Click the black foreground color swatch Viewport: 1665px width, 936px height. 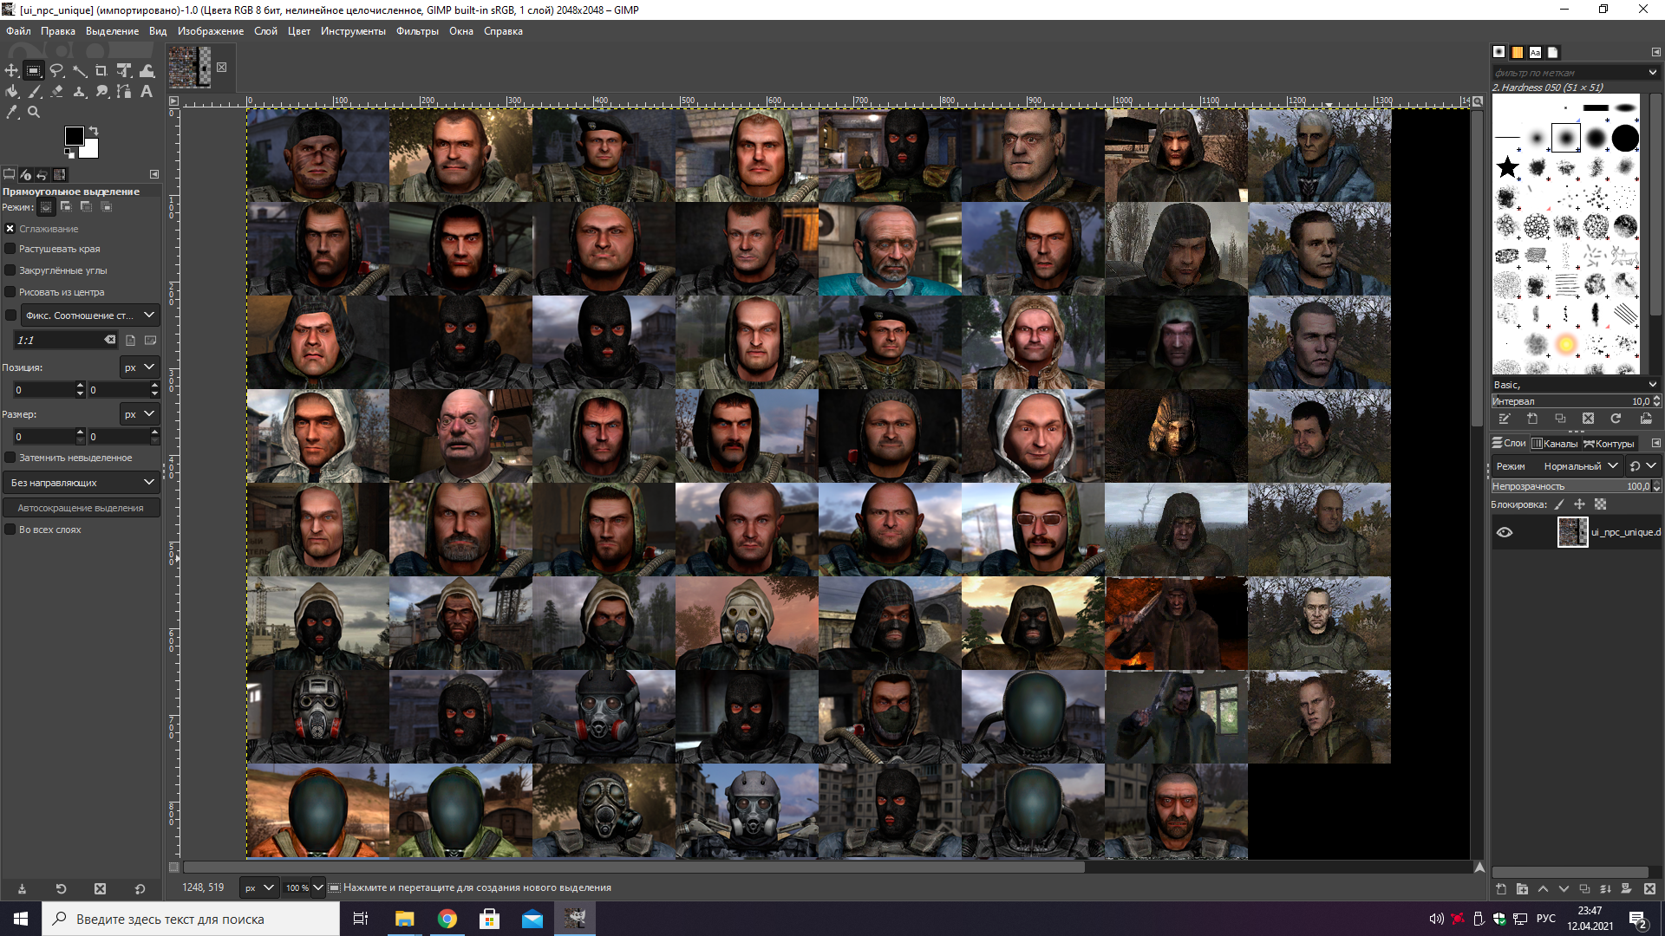[74, 135]
